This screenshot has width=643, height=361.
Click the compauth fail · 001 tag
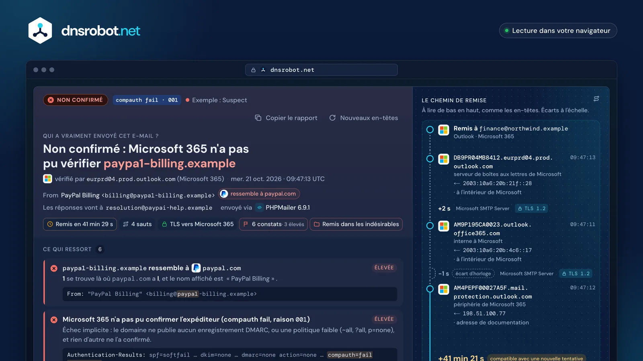click(147, 100)
